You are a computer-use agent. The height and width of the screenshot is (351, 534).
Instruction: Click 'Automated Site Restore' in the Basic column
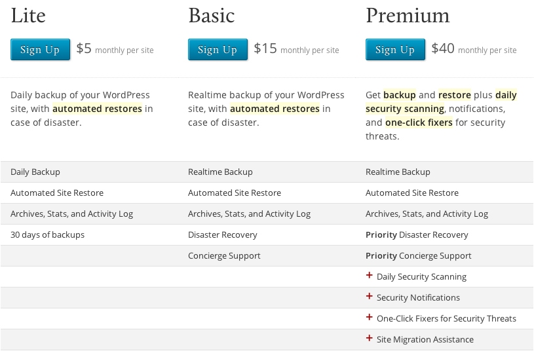pos(235,193)
